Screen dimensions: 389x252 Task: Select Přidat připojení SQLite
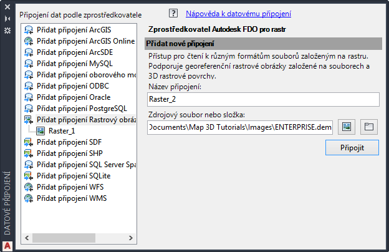pos(74,176)
